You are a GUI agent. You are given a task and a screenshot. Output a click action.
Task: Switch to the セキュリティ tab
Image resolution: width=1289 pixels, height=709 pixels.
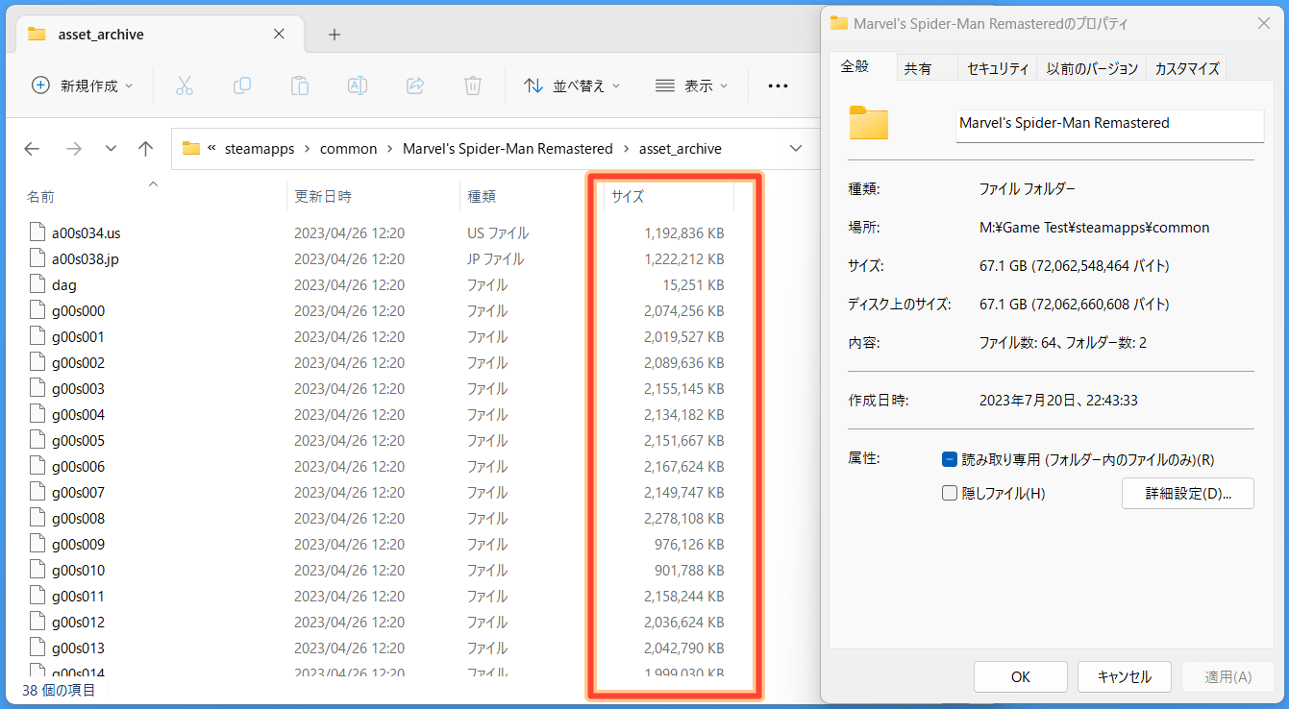tap(998, 68)
